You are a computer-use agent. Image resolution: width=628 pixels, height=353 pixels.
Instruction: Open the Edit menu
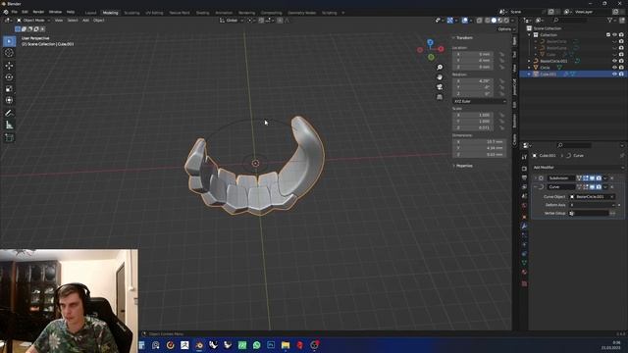click(x=25, y=12)
